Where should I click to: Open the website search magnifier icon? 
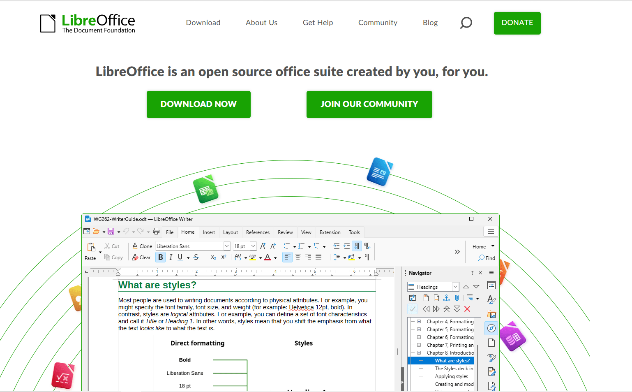point(466,23)
